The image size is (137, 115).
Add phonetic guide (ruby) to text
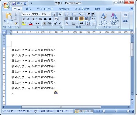click(54, 14)
